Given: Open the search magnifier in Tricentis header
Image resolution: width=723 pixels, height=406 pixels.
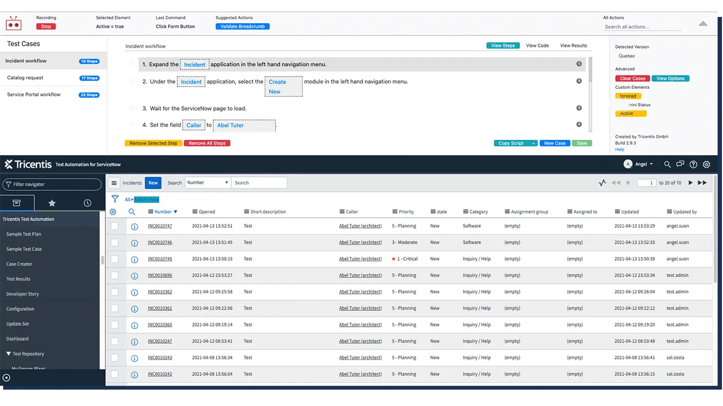Looking at the screenshot, I should pos(667,164).
